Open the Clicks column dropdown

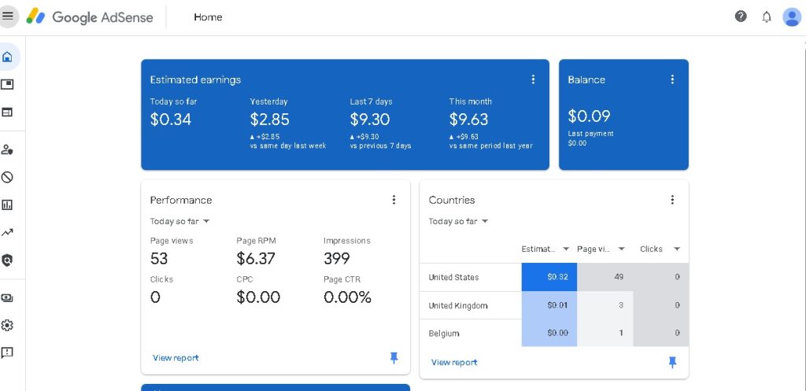click(x=677, y=249)
